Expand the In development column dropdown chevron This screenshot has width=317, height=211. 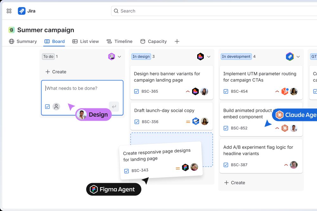[x=298, y=57]
